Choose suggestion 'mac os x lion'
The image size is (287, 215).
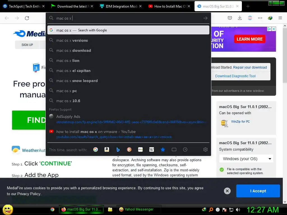[x=128, y=60]
